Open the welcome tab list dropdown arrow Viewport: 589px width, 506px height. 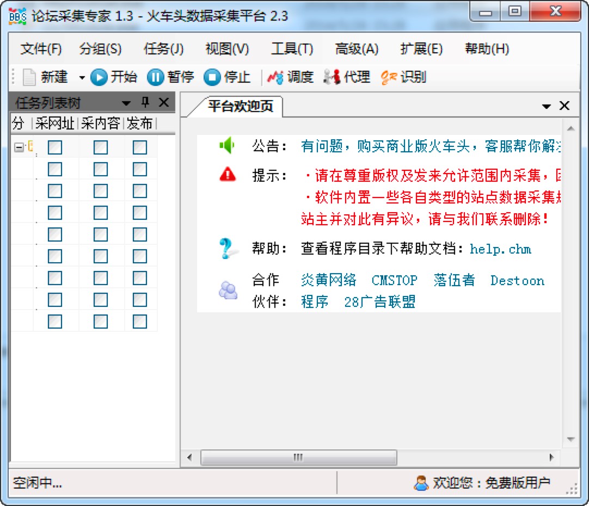click(x=547, y=107)
